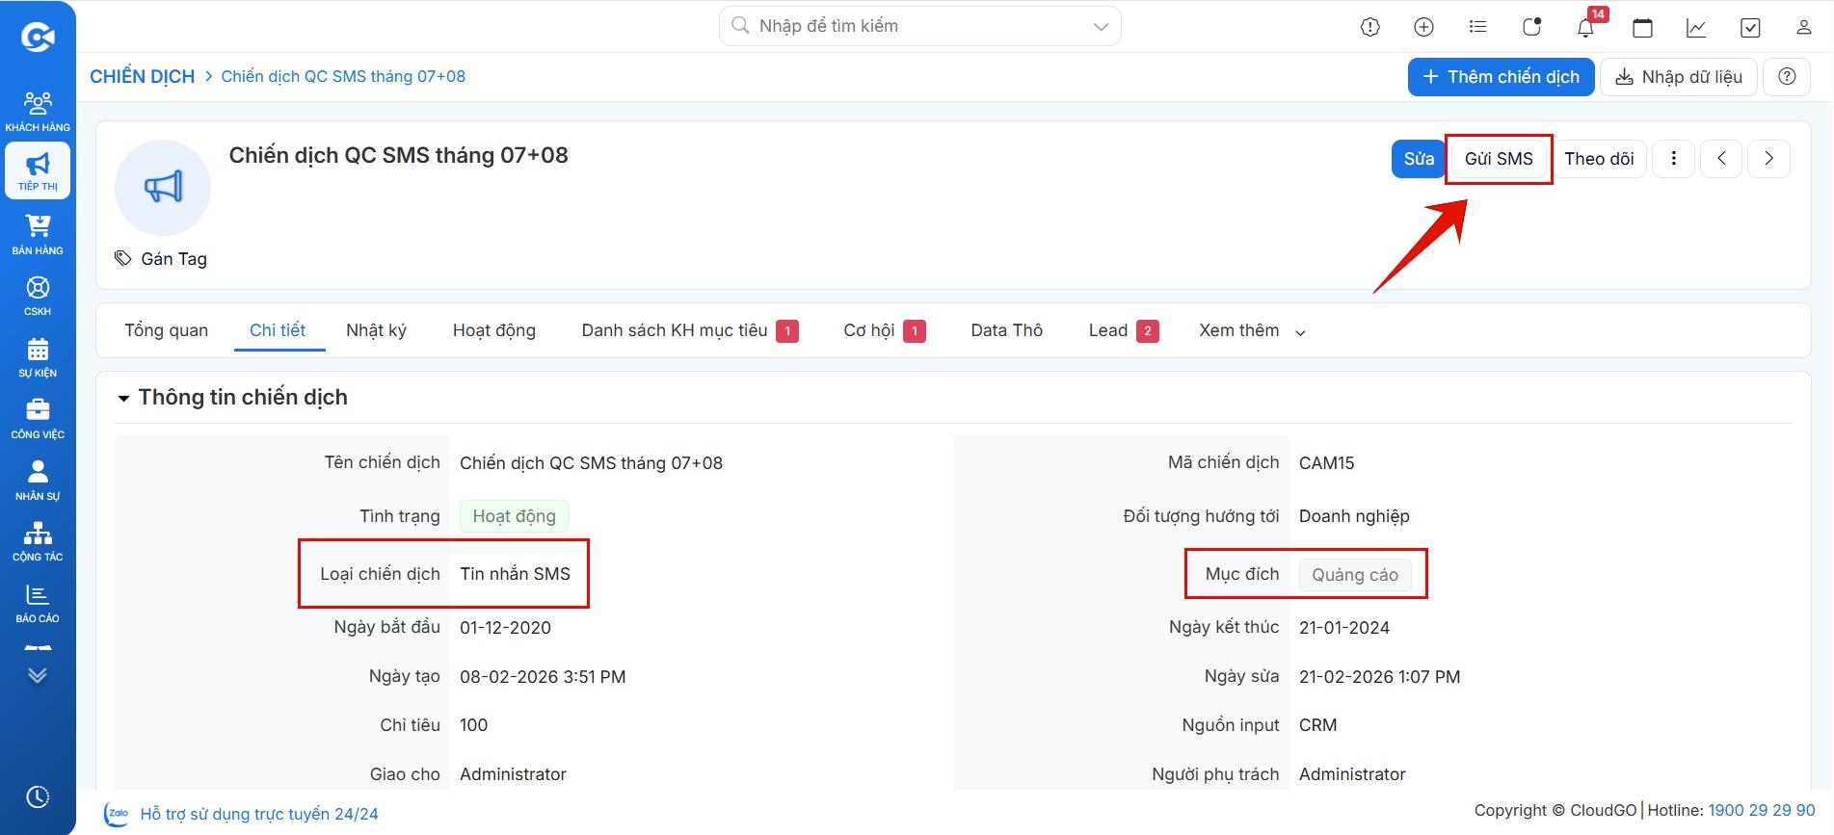
Task: Expand the Xem thêm dropdown
Action: (1252, 330)
